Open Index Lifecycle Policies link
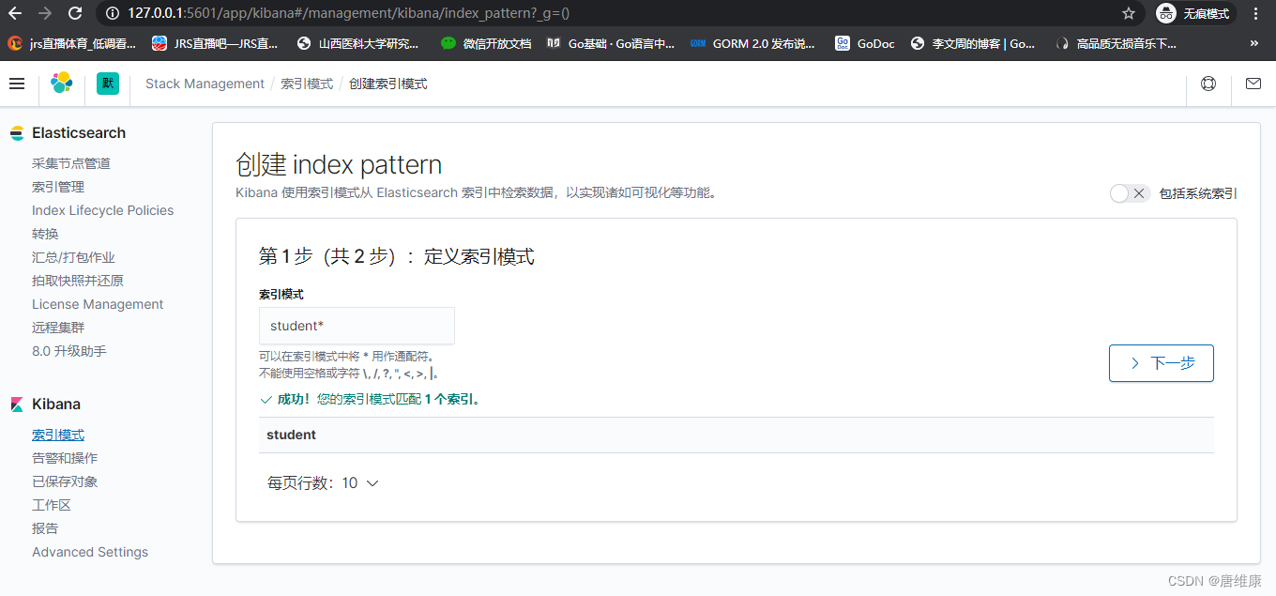1276x596 pixels. pos(102,210)
